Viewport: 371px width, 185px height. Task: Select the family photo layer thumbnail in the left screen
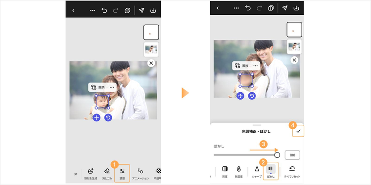[151, 49]
